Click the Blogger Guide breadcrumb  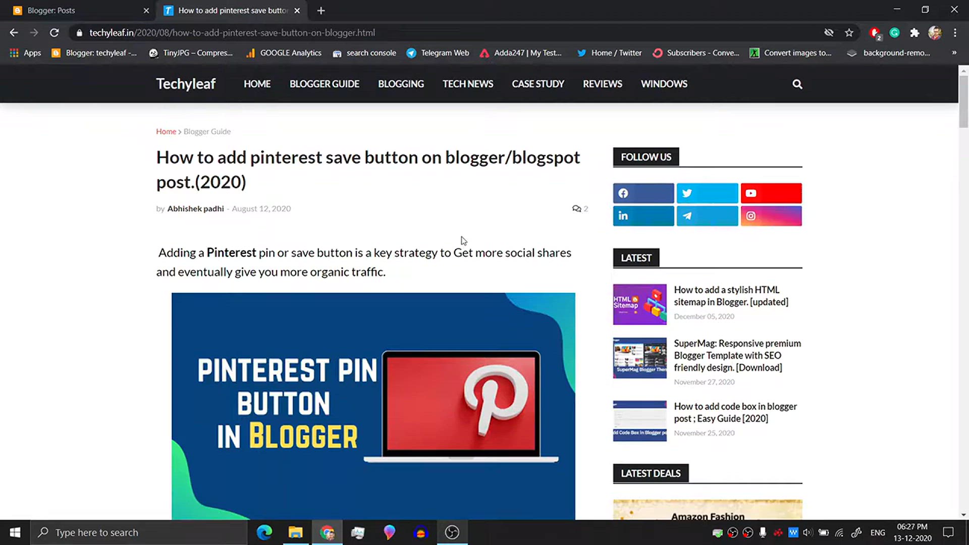click(x=207, y=132)
